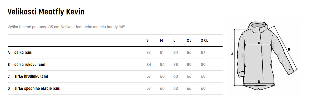Select the M size column header
The height and width of the screenshot is (104, 312).
161,40
